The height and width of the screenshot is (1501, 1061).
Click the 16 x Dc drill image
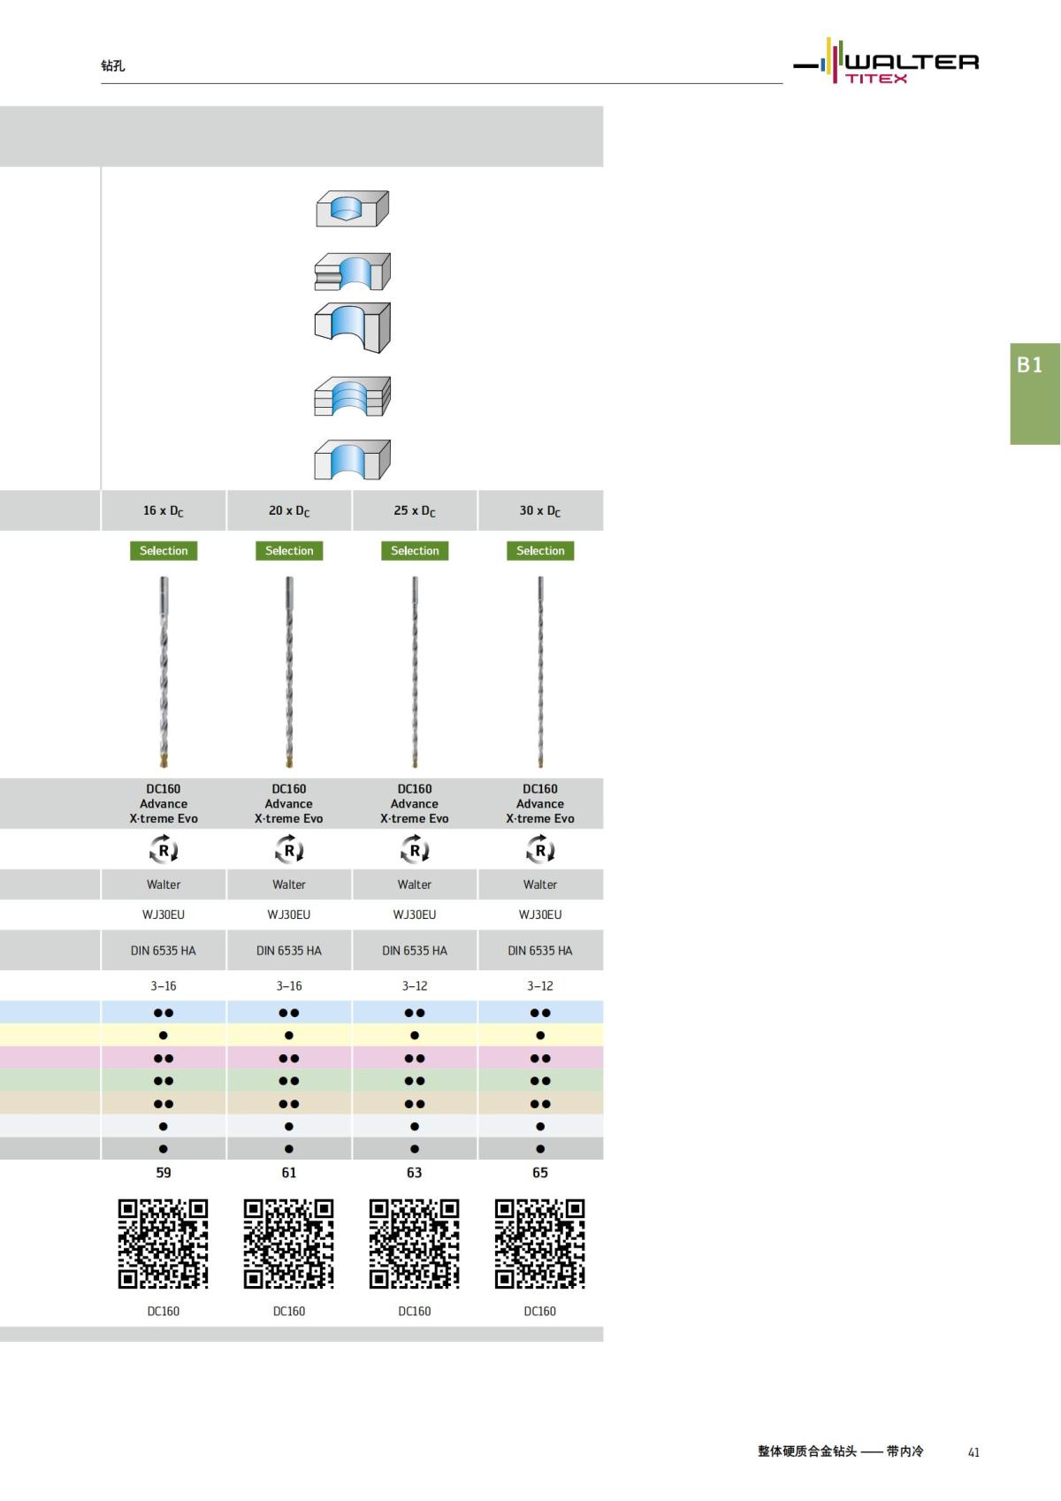164,672
